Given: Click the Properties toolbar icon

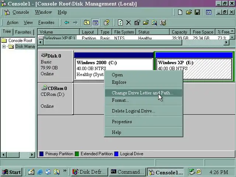Looking at the screenshot, I should tap(137, 22).
